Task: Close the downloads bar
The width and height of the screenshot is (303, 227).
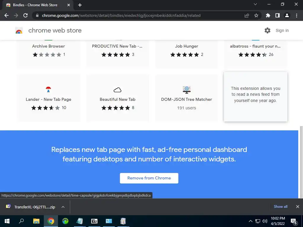Action: point(298,207)
